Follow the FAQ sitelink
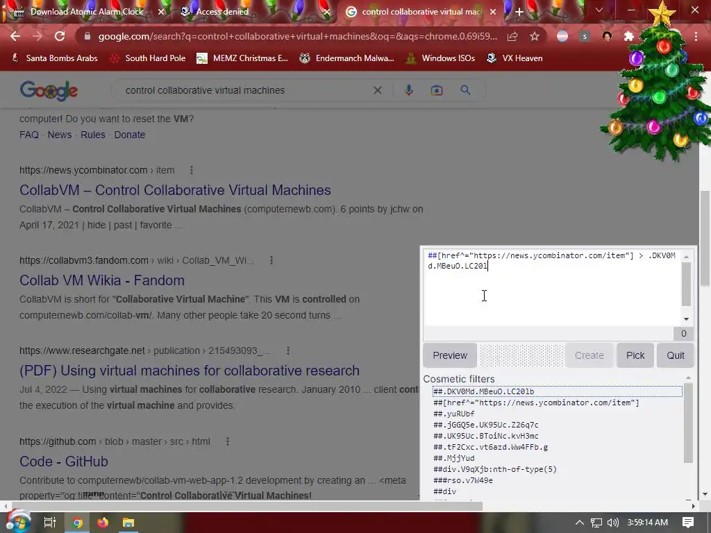 (x=29, y=135)
